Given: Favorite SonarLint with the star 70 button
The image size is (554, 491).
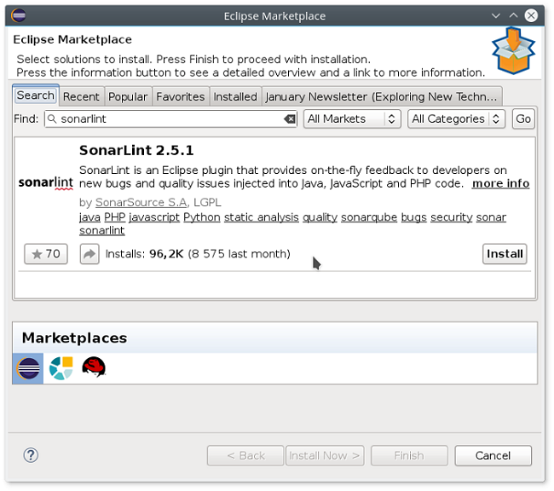Looking at the screenshot, I should point(46,254).
